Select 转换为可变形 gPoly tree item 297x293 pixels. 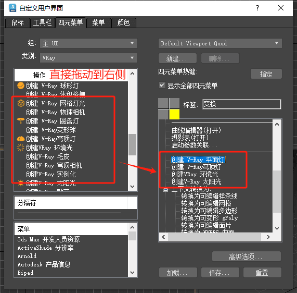[209, 218]
